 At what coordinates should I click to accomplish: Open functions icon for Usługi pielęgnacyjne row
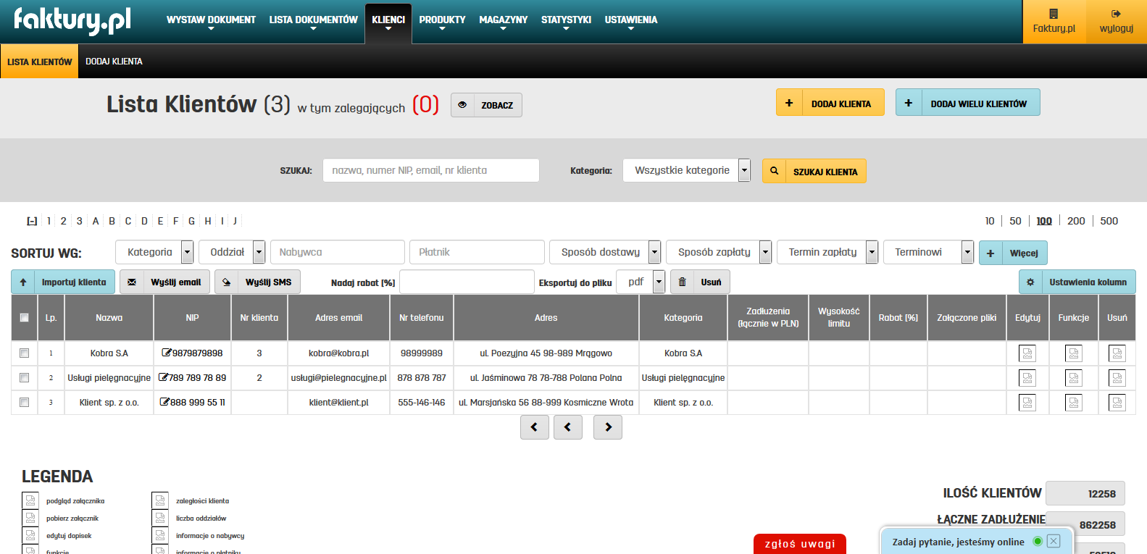[1073, 378]
